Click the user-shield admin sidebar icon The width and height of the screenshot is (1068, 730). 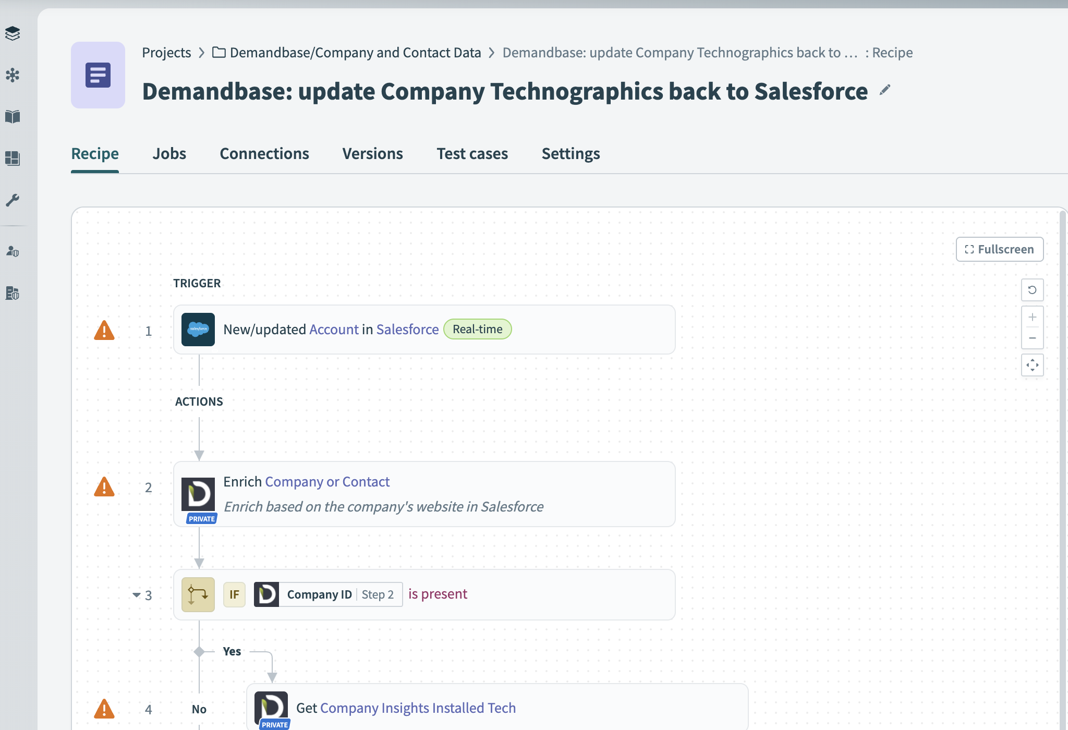(13, 251)
